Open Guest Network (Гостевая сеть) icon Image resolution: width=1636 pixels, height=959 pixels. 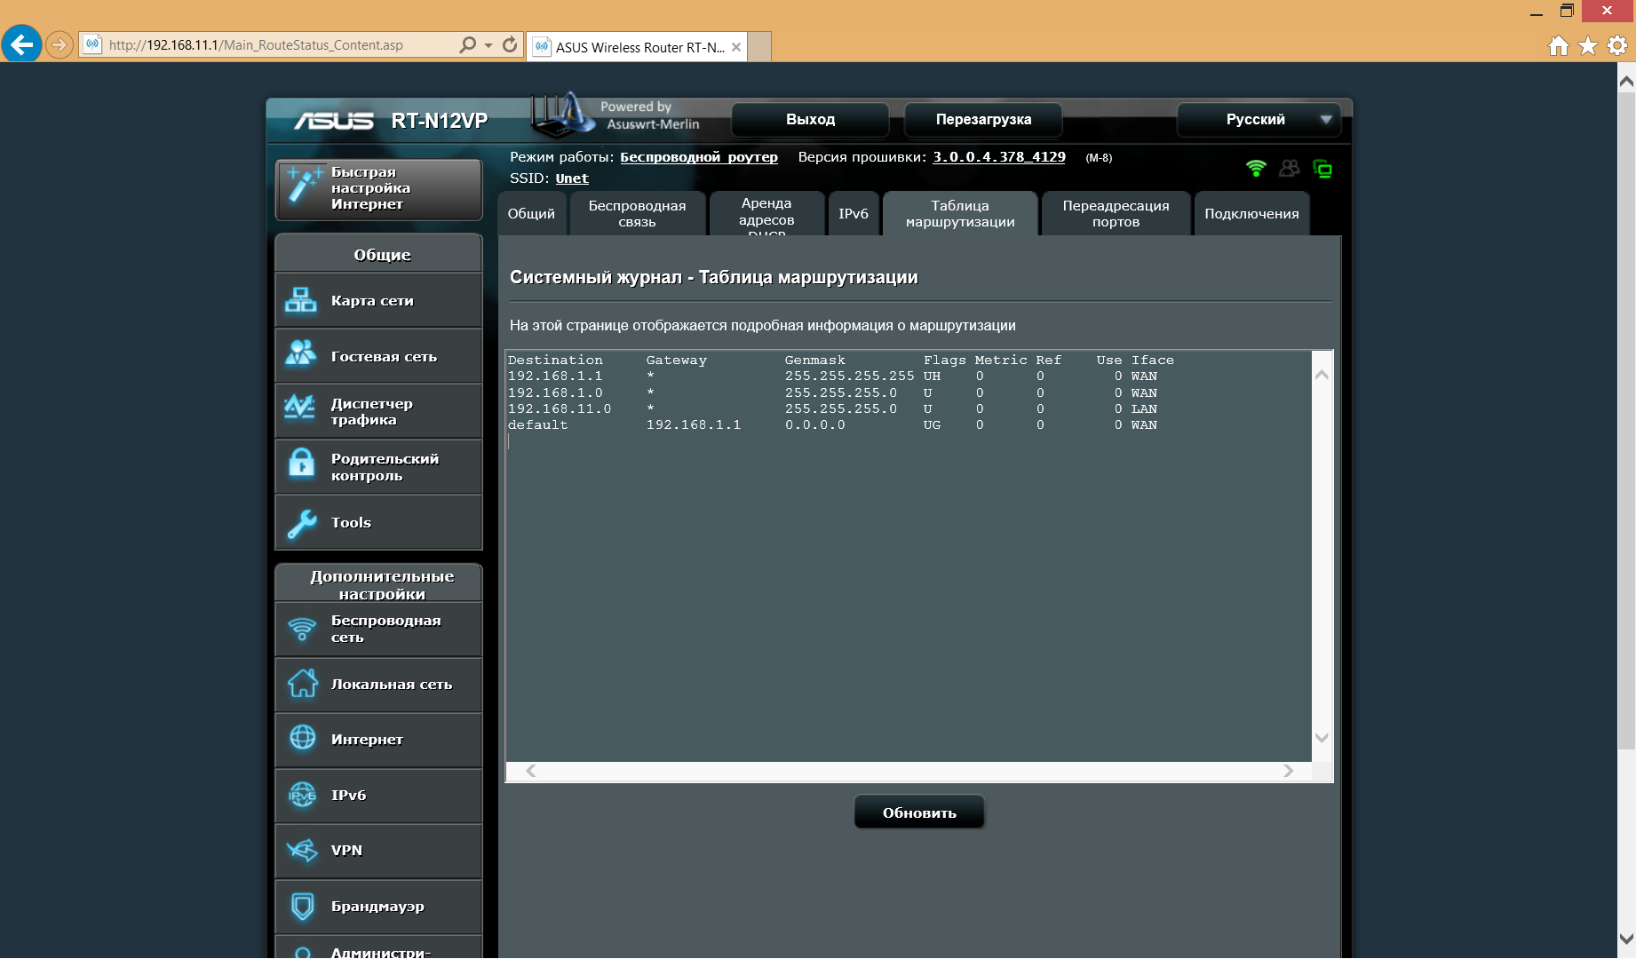point(301,355)
